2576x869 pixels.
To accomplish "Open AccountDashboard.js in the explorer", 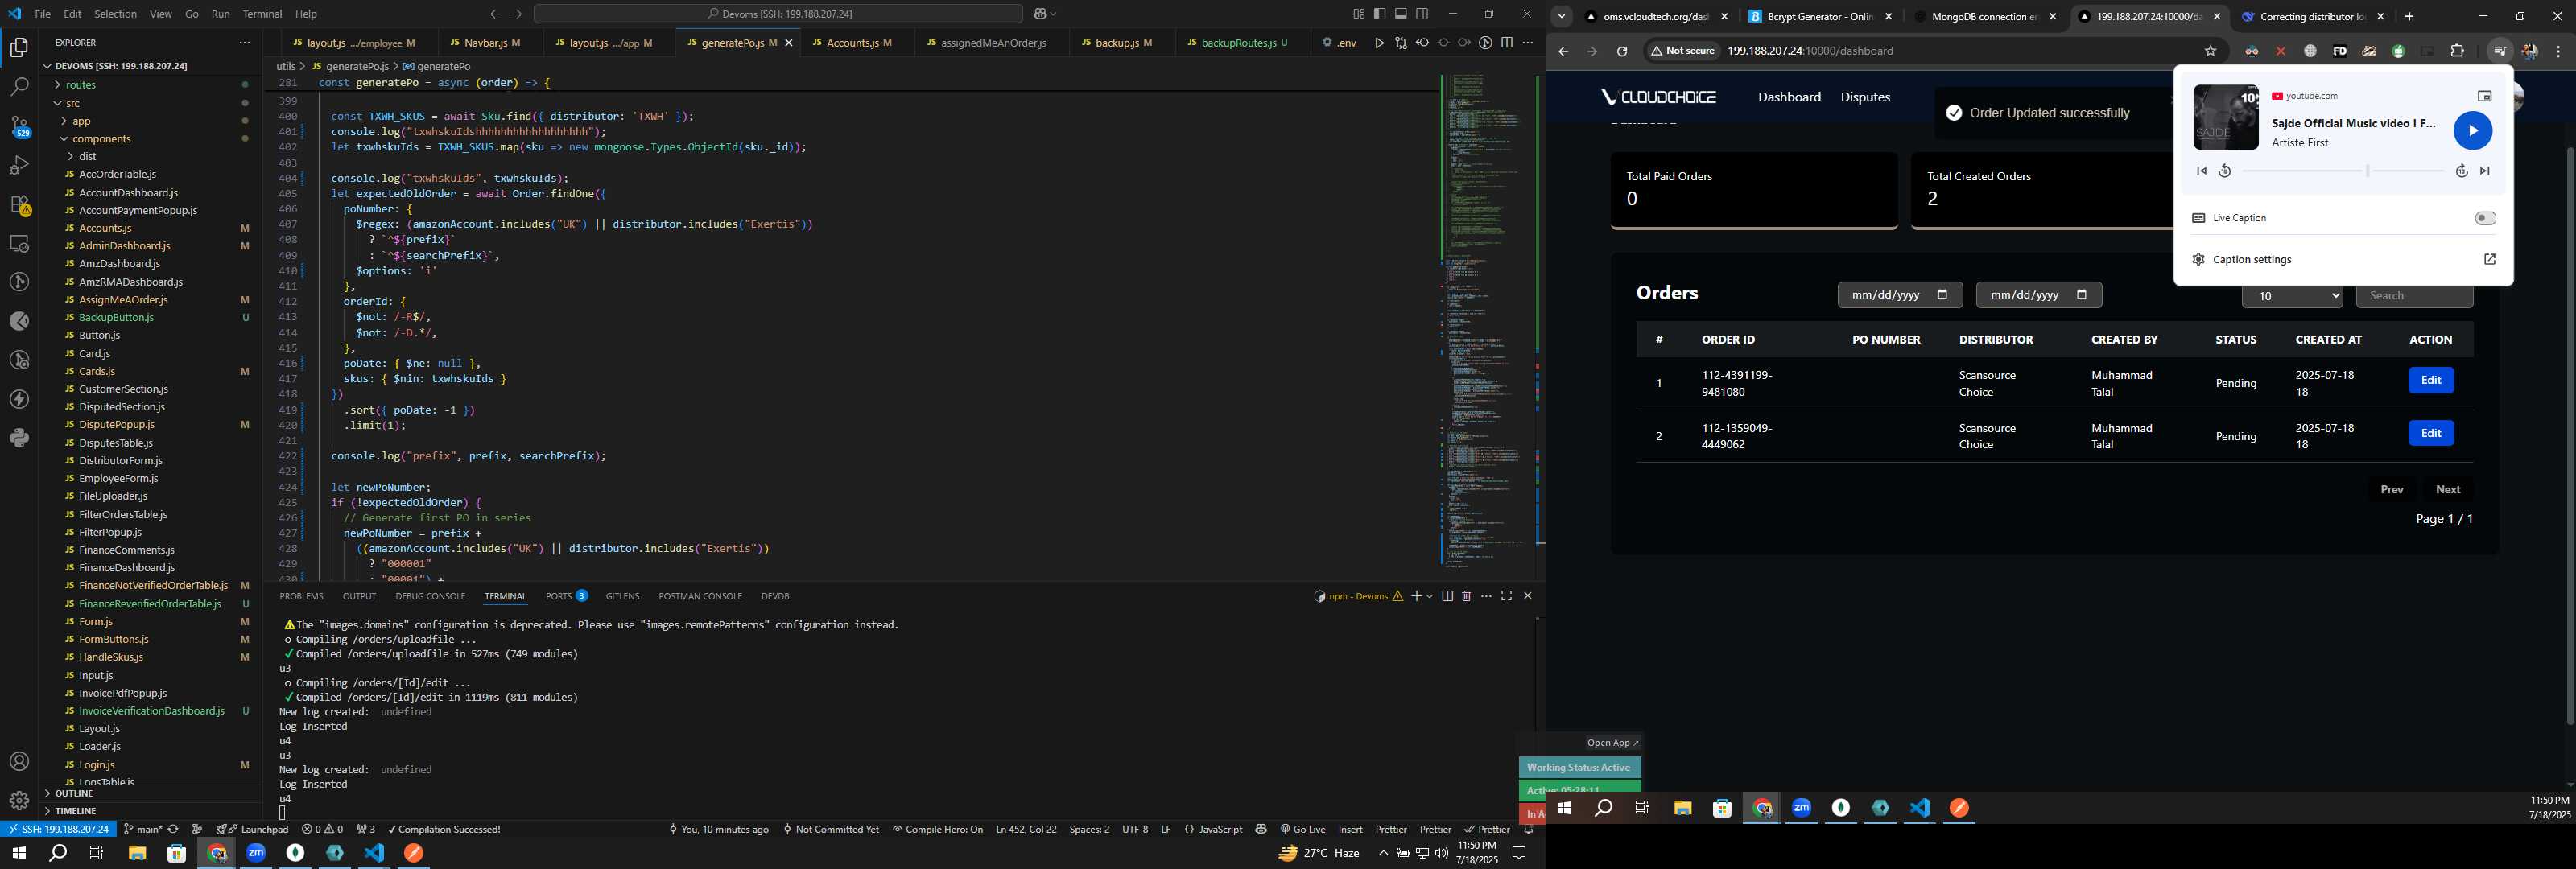I will pos(128,192).
